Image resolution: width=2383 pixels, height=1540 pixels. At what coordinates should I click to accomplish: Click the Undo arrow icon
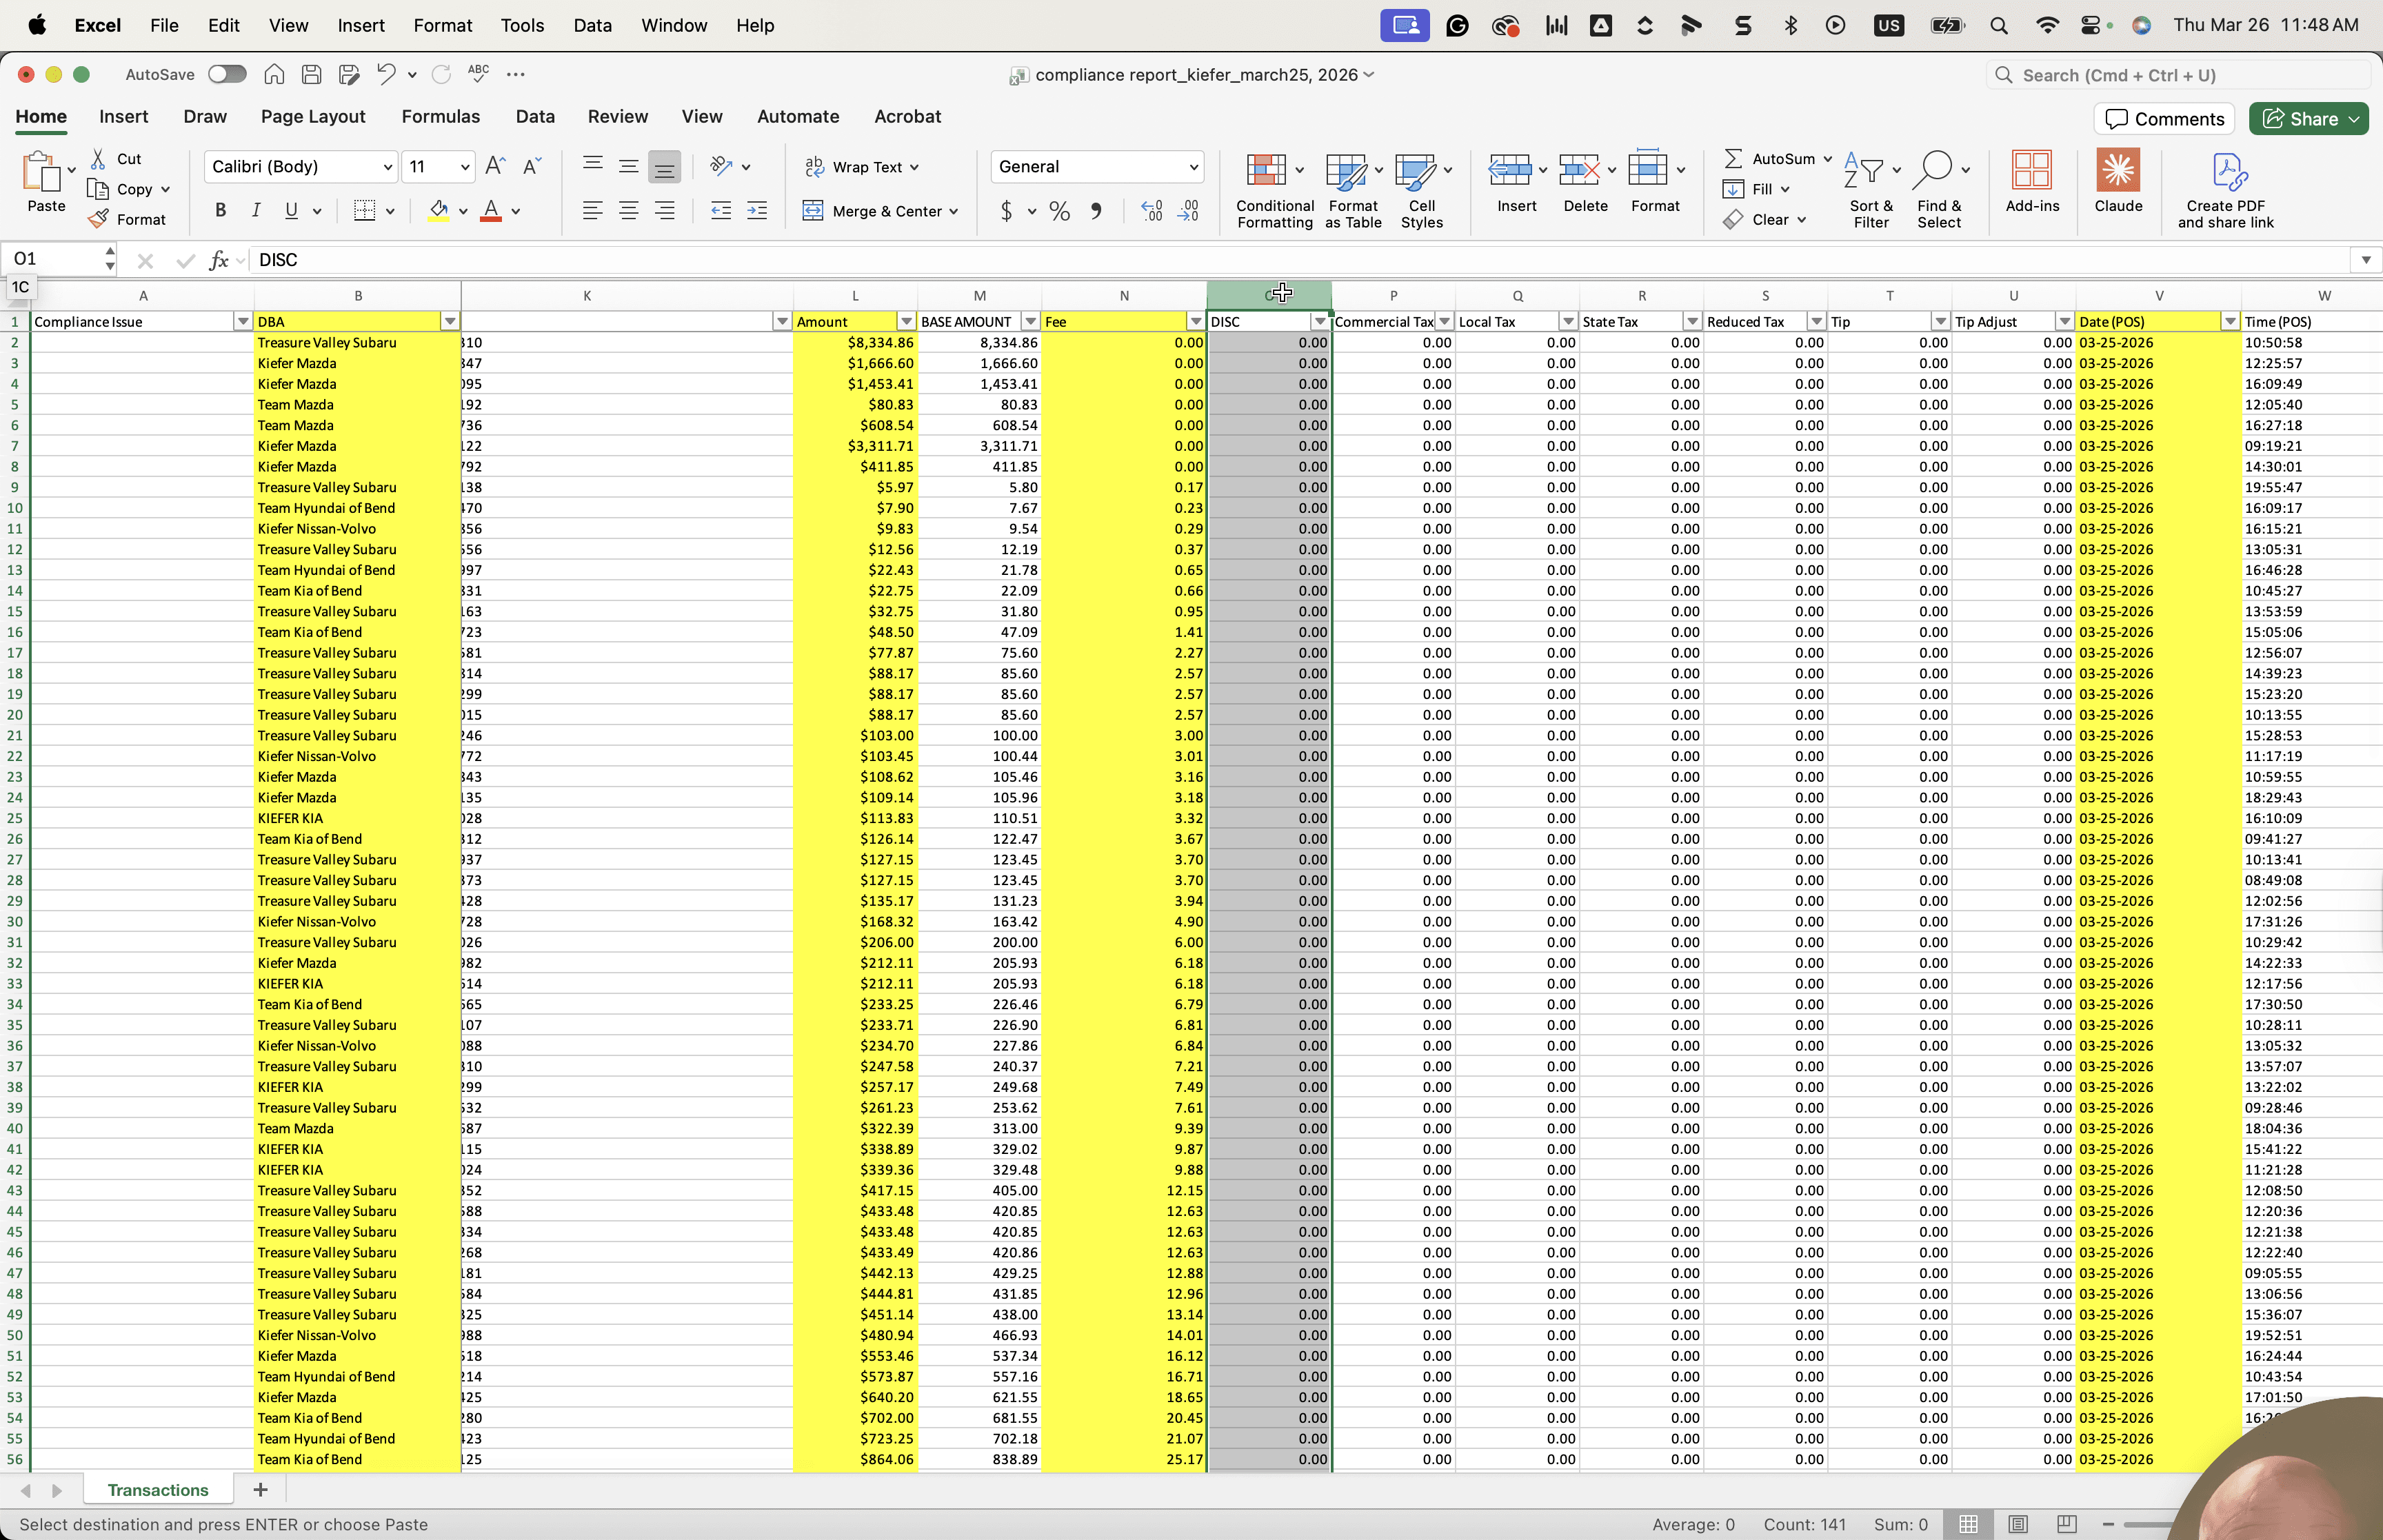[386, 74]
